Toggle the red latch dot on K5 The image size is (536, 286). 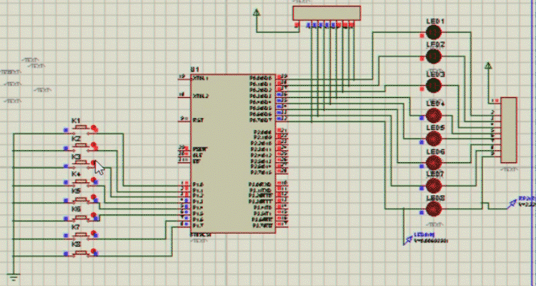pyautogui.click(x=94, y=198)
